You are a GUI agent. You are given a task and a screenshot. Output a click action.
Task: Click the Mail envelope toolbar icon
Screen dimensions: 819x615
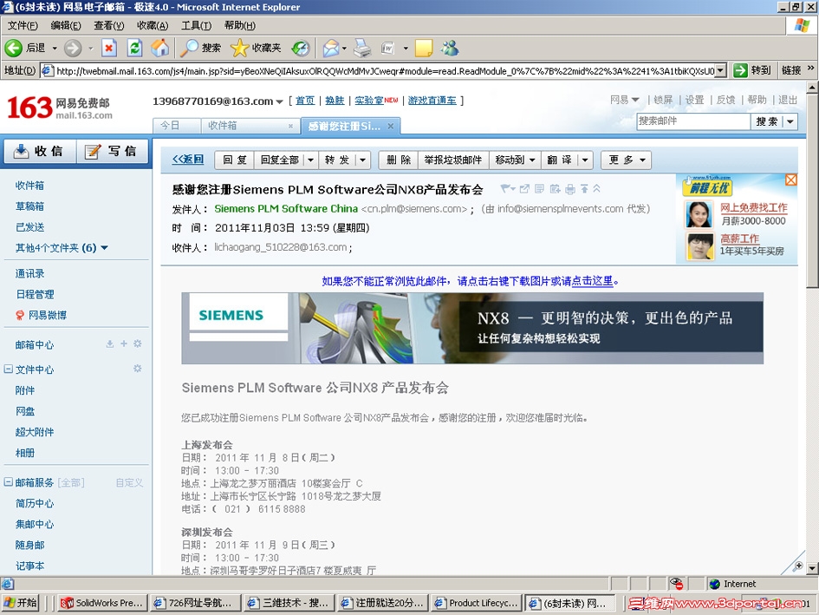(330, 48)
